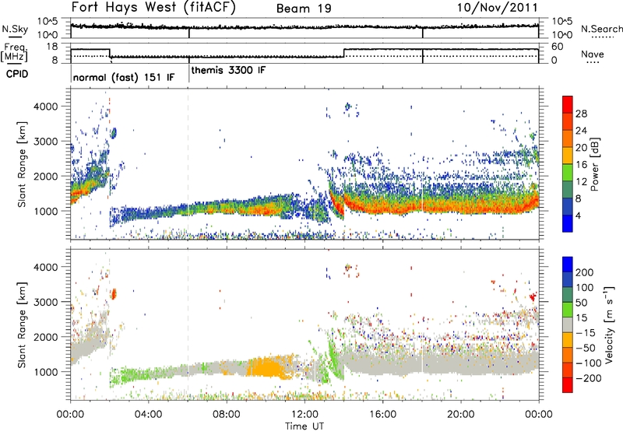Click the '50' value on Velocity color bar
The width and height of the screenshot is (623, 431).
[581, 303]
